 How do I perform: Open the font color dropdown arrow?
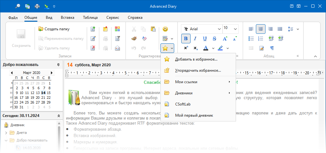[213, 48]
